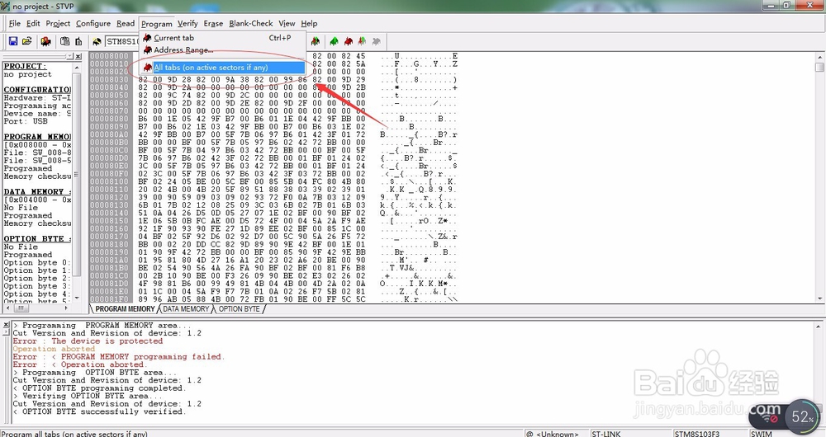Click address row 00008000
The width and height of the screenshot is (826, 437).
click(109, 56)
